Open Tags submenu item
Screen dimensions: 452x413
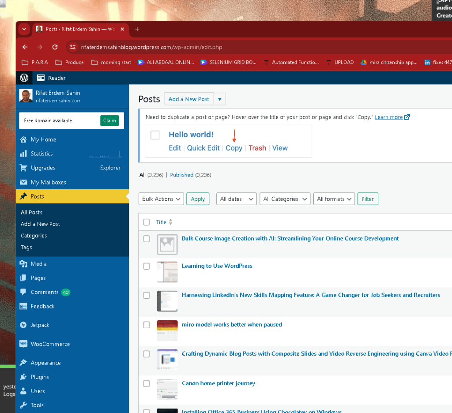tap(26, 247)
